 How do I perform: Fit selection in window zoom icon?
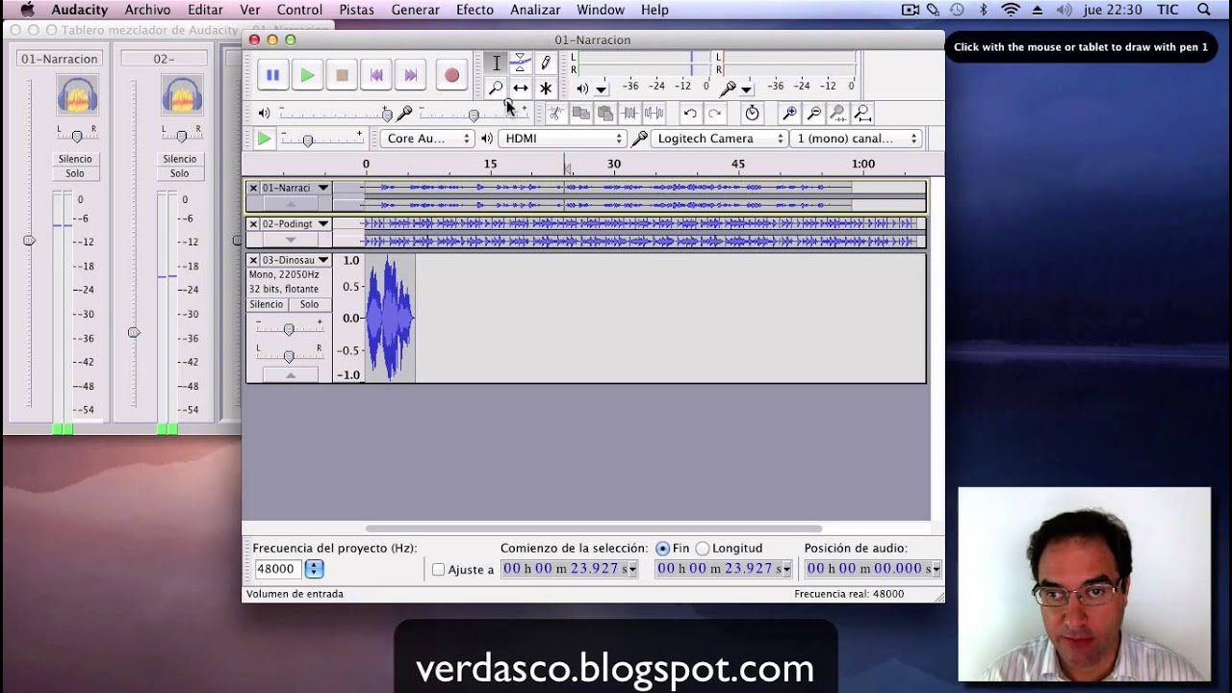coord(837,114)
